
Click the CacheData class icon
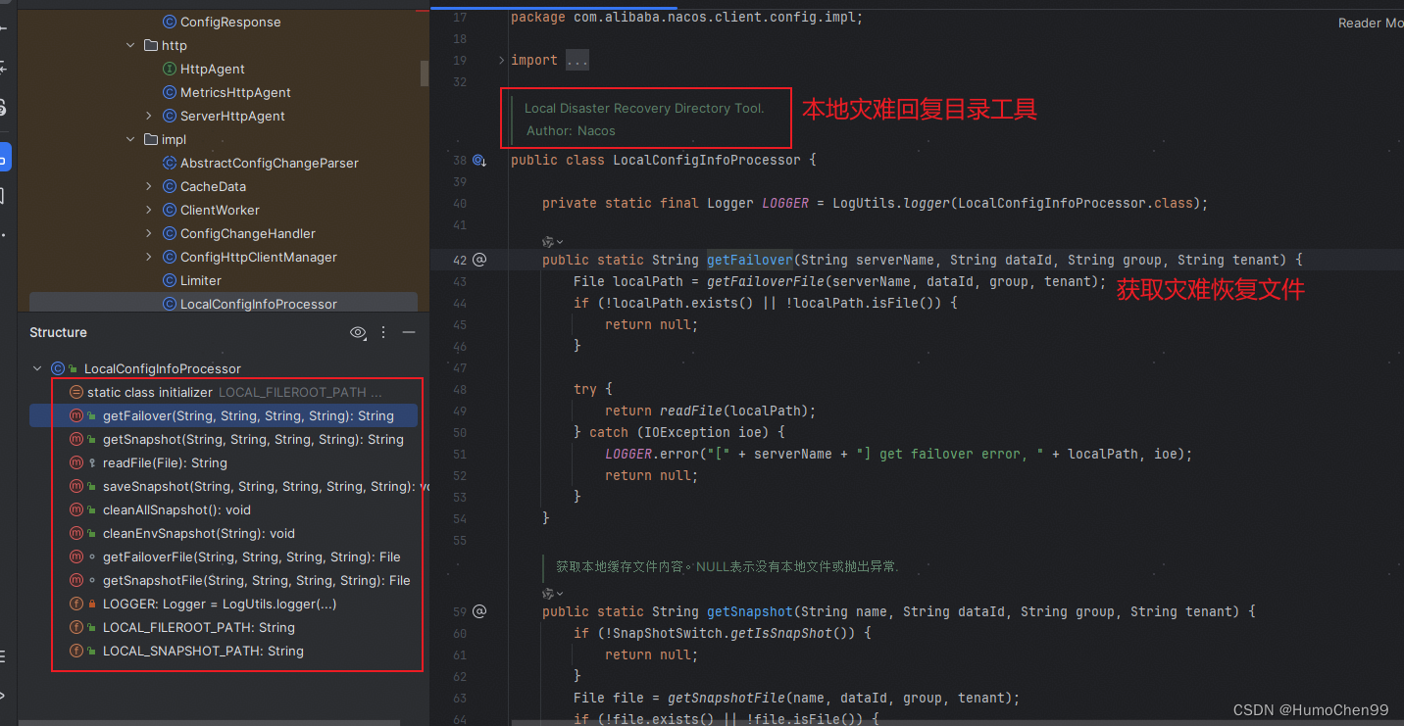pyautogui.click(x=169, y=186)
